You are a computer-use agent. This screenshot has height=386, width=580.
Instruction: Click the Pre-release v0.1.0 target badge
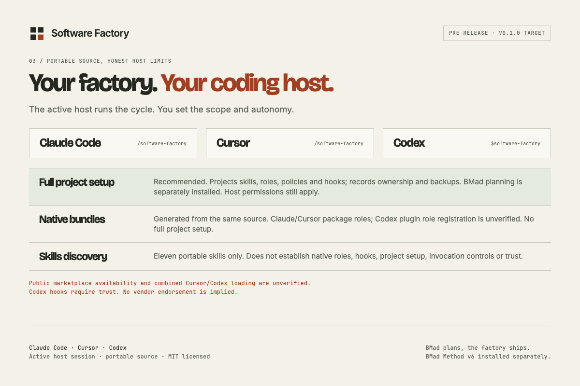(x=497, y=33)
